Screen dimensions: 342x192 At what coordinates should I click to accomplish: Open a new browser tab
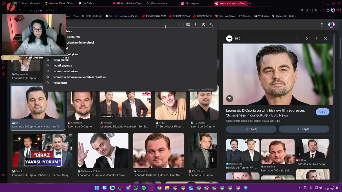[x=250, y=3]
